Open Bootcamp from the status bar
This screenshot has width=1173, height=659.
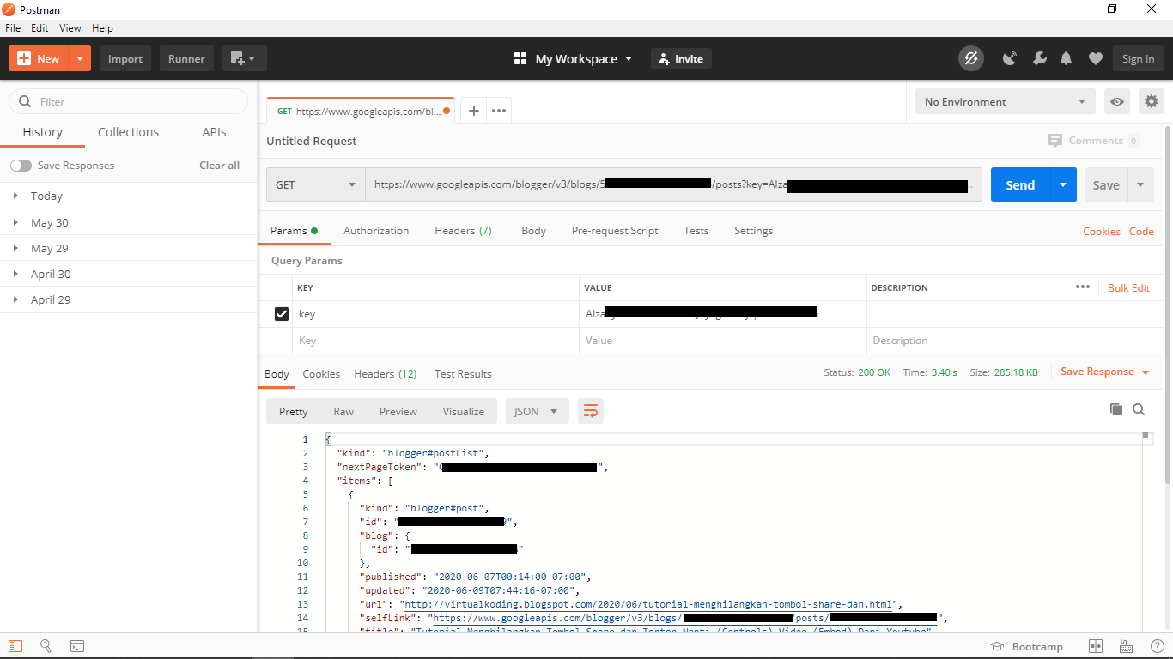pos(1026,646)
